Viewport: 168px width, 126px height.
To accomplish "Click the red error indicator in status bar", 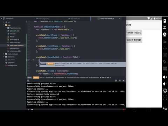I will [124, 110].
